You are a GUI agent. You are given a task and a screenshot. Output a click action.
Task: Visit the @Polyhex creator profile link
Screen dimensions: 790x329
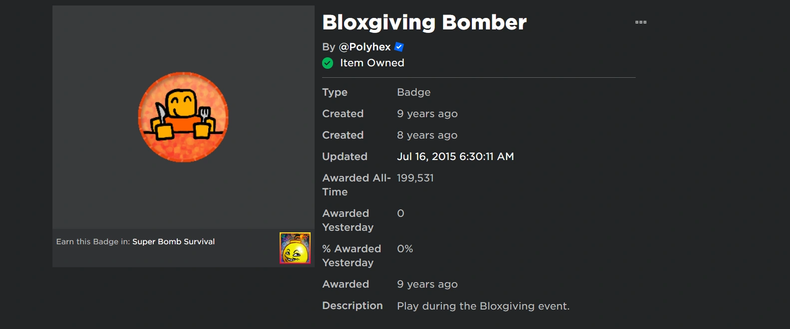click(x=365, y=47)
